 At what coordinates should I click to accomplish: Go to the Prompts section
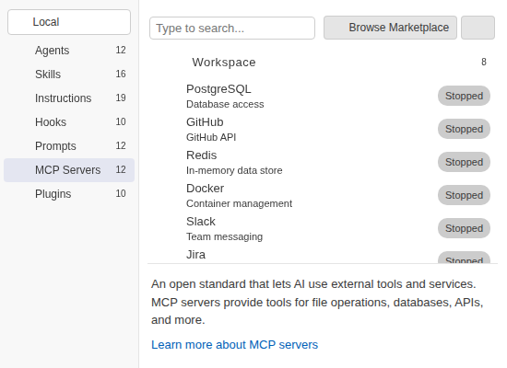[x=69, y=146]
